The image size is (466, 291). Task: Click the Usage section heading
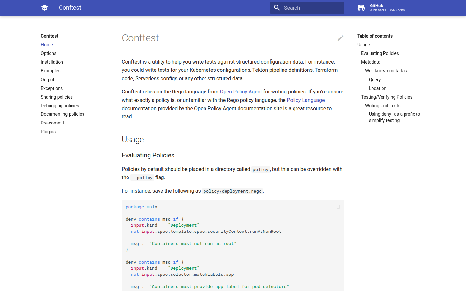(x=133, y=139)
